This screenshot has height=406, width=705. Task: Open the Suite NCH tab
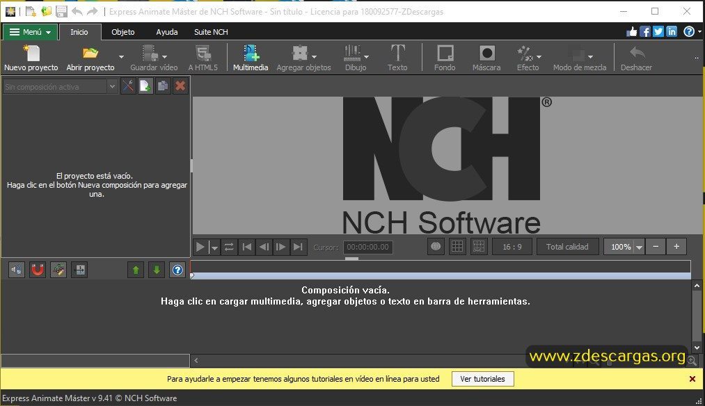click(x=211, y=32)
